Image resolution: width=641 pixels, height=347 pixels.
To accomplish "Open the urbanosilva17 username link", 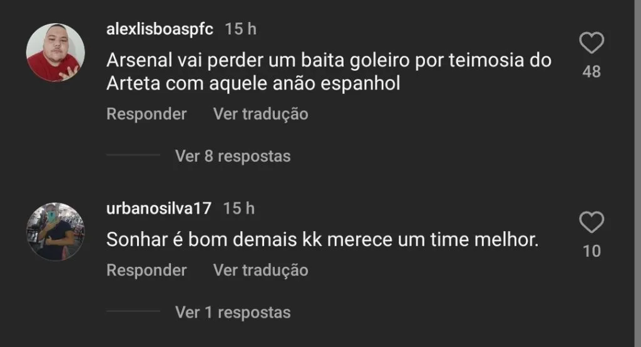I will (x=159, y=208).
